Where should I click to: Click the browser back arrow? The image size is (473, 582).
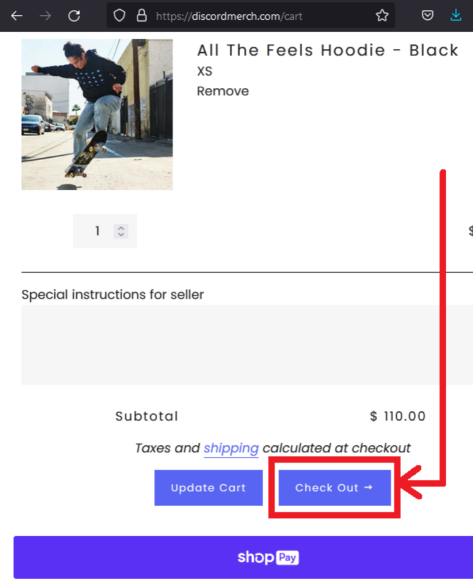point(17,15)
